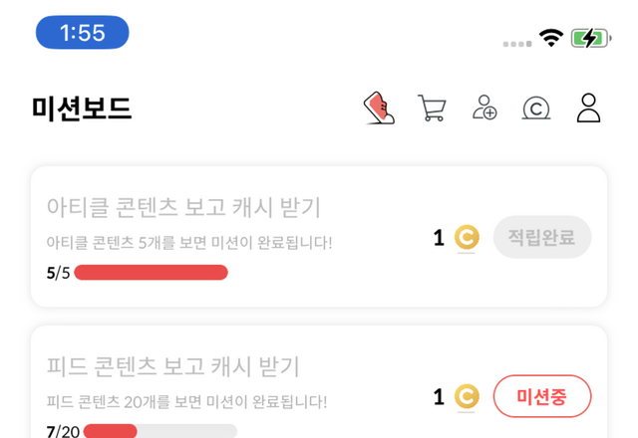
Task: Open the user profile icon
Action: 589,108
